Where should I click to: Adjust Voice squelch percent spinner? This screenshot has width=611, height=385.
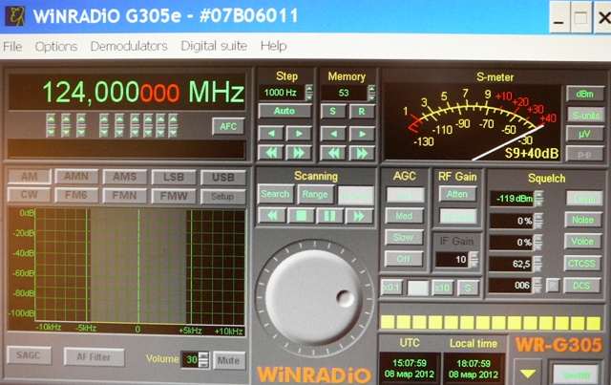[x=538, y=243]
